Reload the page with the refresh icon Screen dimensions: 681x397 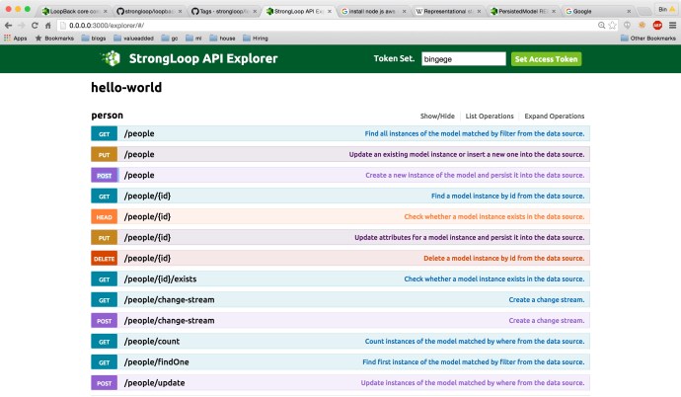(47, 25)
